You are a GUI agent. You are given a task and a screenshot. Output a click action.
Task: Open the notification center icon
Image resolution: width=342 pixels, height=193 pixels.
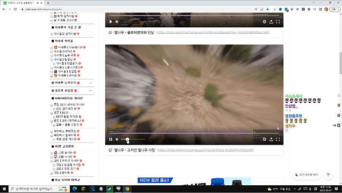click(336, 189)
